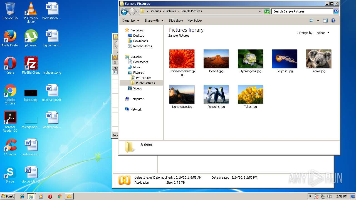This screenshot has height=200, width=356.
Task: Launch Opera from the desktop
Action: click(10, 66)
